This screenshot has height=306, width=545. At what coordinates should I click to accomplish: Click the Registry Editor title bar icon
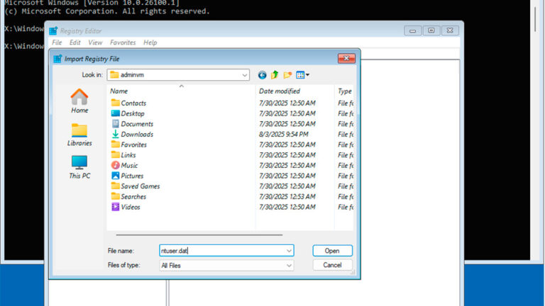(x=53, y=31)
